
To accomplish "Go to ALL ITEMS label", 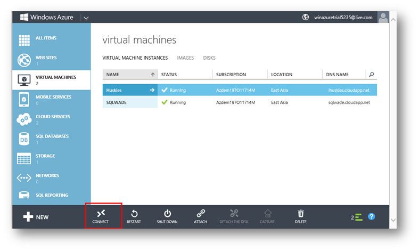I will (46, 38).
